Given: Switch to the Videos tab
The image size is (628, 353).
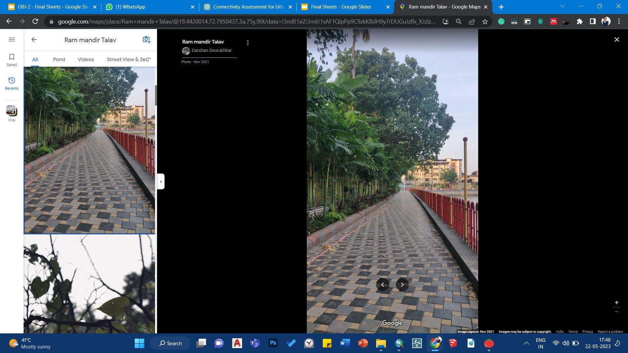Looking at the screenshot, I should [x=86, y=59].
